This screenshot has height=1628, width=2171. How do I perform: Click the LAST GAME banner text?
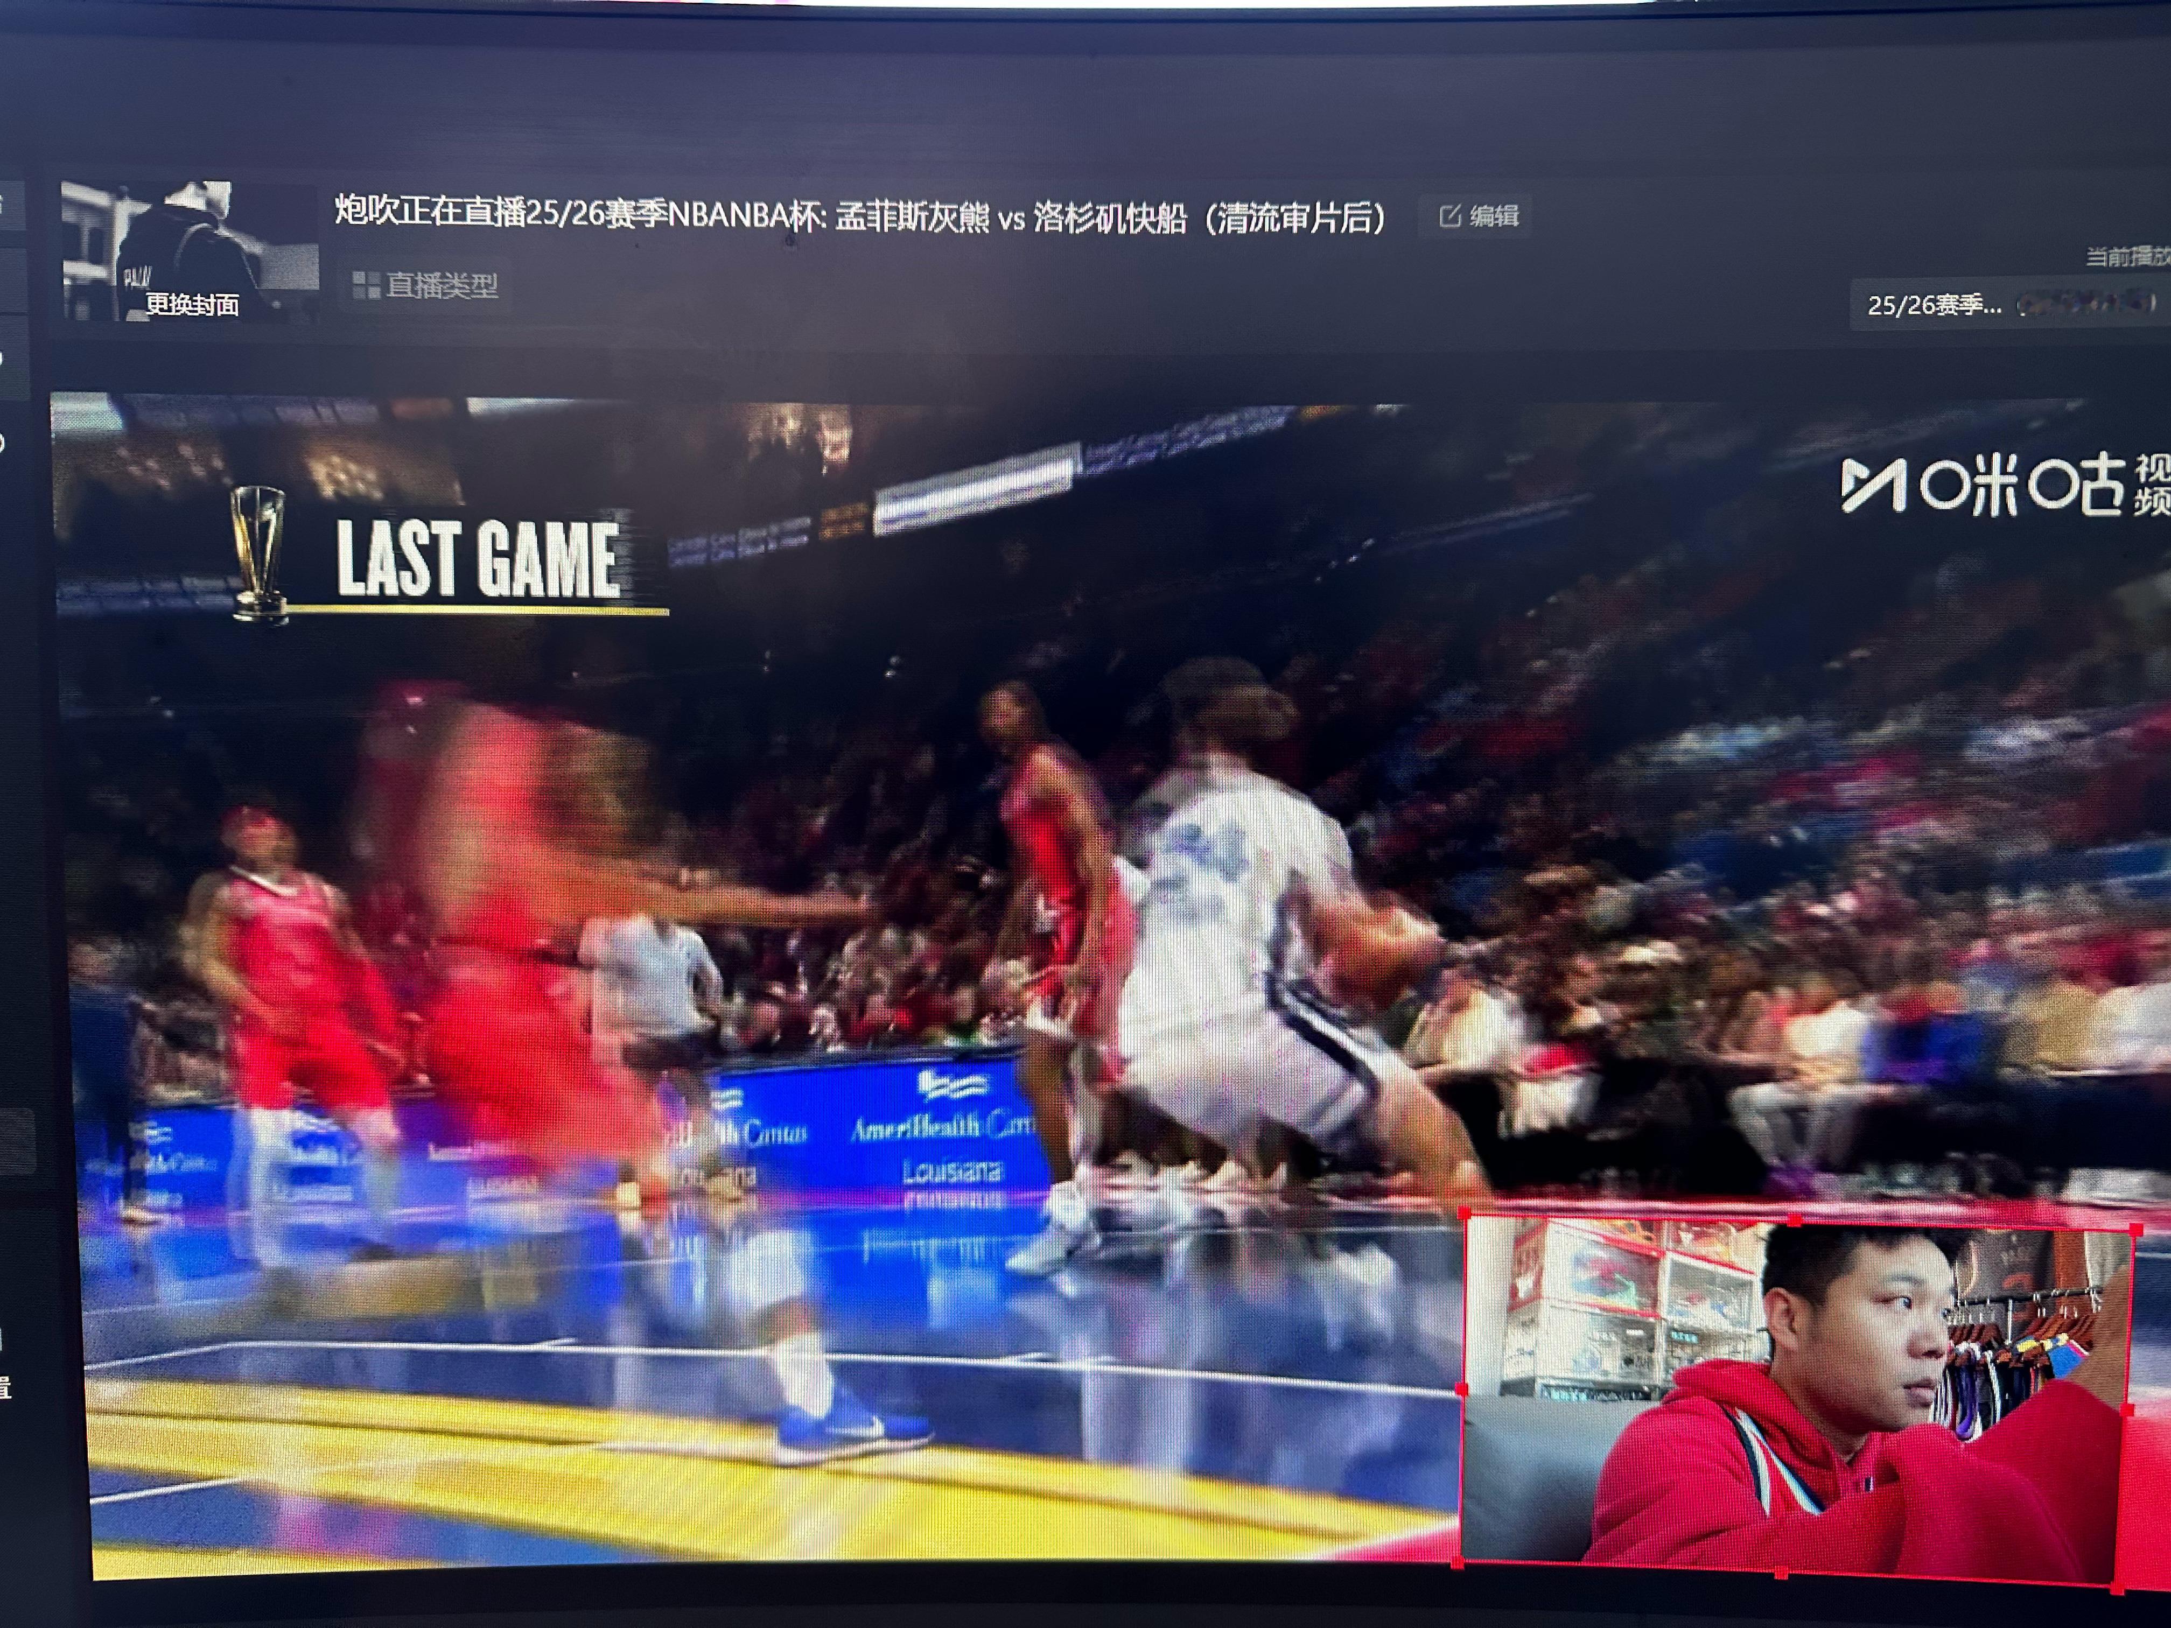477,557
